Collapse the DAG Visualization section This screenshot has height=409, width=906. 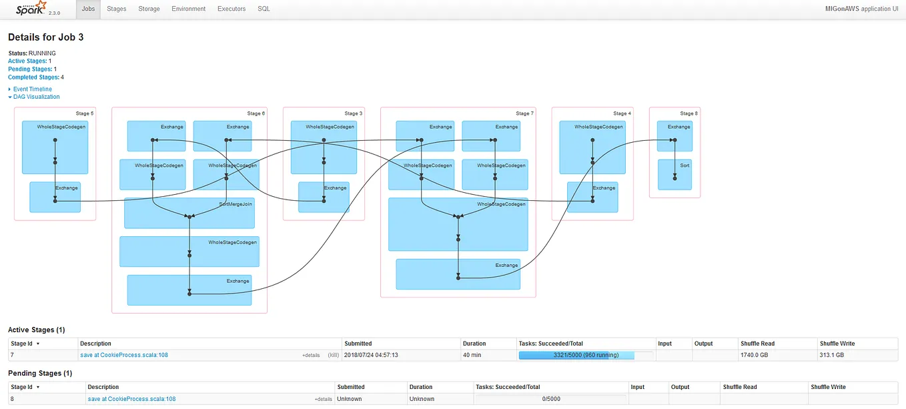(x=34, y=96)
